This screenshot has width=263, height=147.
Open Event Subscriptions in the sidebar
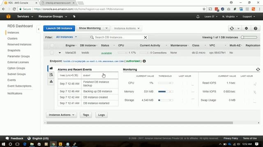[19, 86]
